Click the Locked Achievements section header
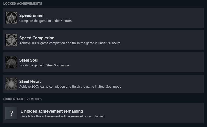The width and height of the screenshot is (207, 127). click(x=23, y=4)
